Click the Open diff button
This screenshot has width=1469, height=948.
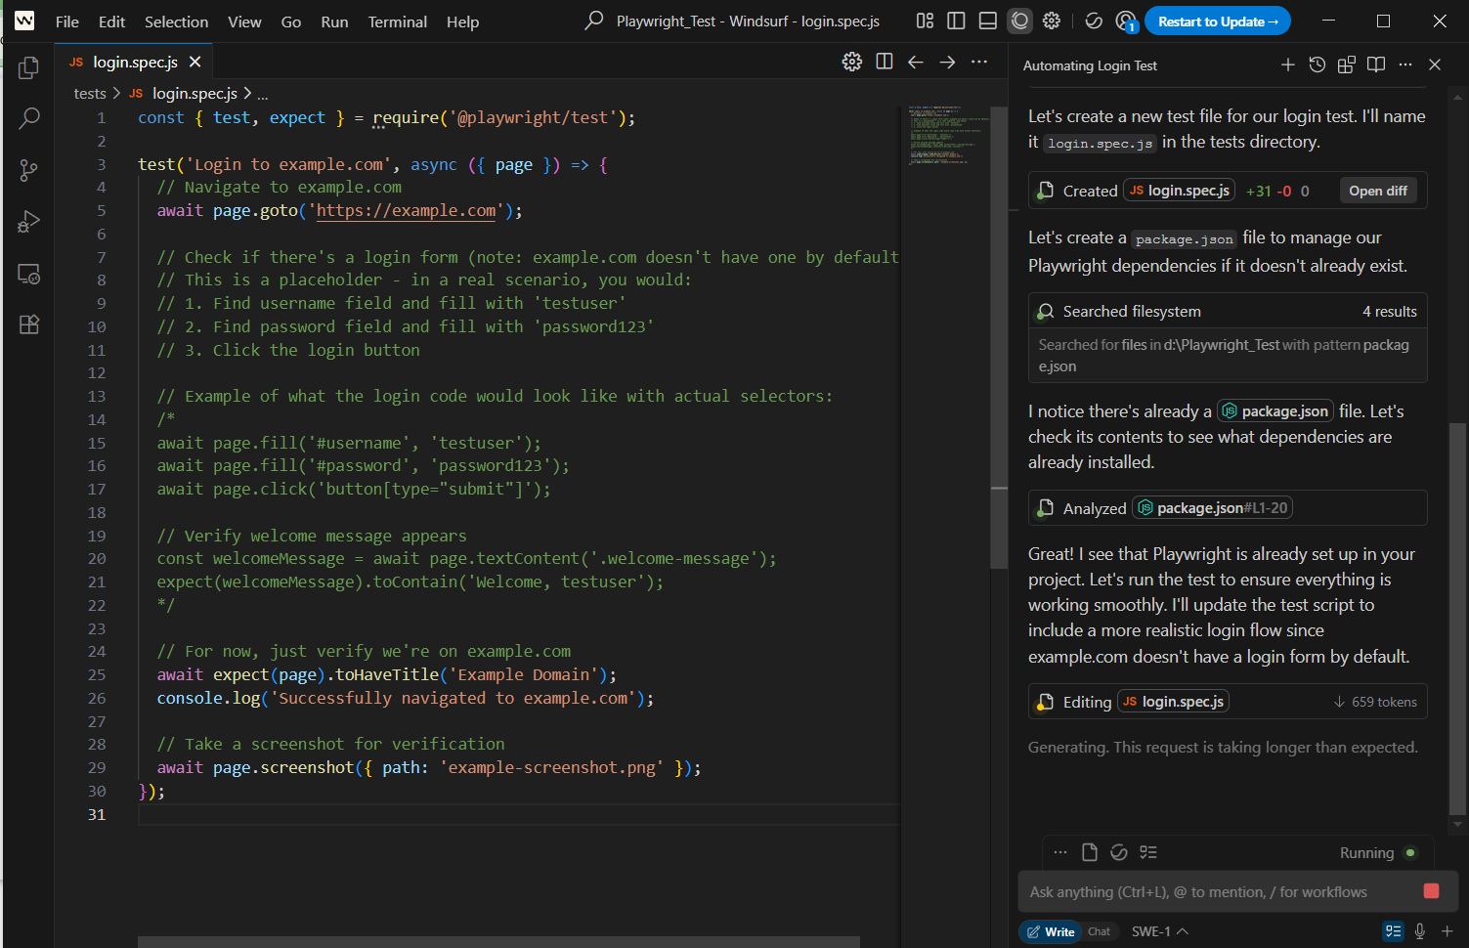point(1377,191)
